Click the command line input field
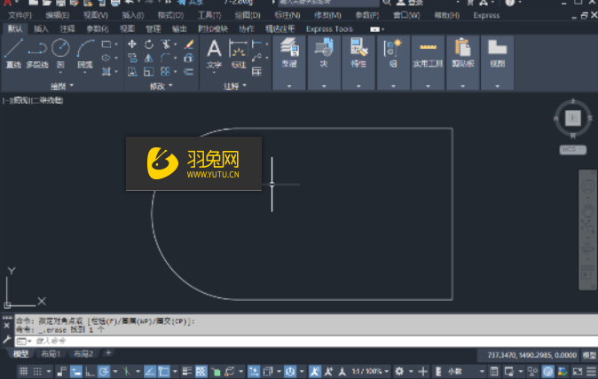 305,341
